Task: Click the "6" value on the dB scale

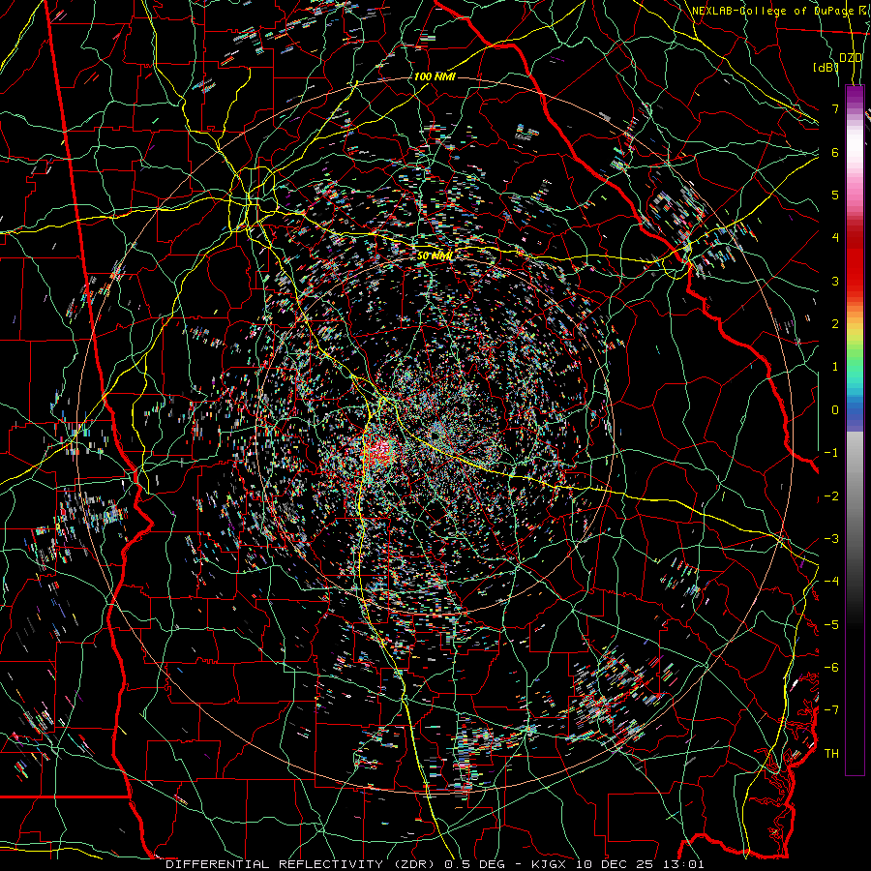Action: [835, 152]
